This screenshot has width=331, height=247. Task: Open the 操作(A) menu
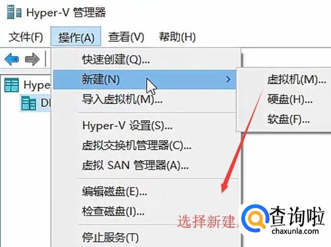point(76,36)
